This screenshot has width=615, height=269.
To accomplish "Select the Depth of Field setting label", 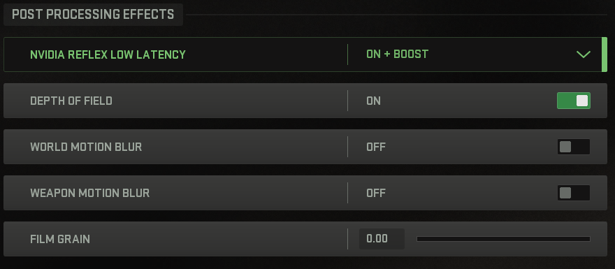I will [71, 101].
